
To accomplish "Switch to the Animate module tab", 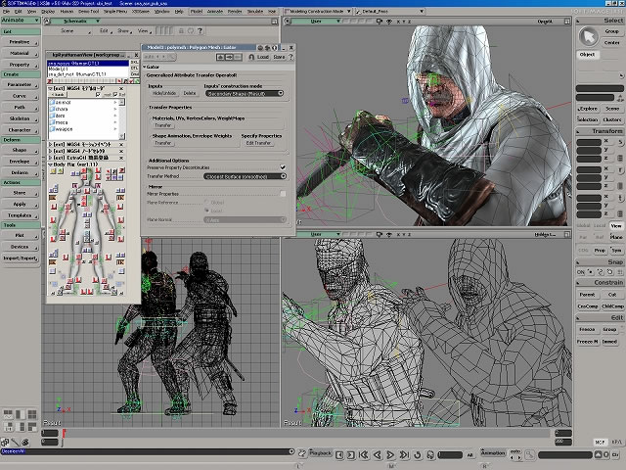I will coord(21,19).
